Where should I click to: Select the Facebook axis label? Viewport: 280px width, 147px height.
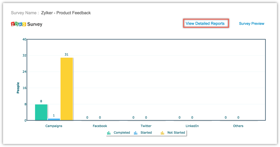point(100,126)
